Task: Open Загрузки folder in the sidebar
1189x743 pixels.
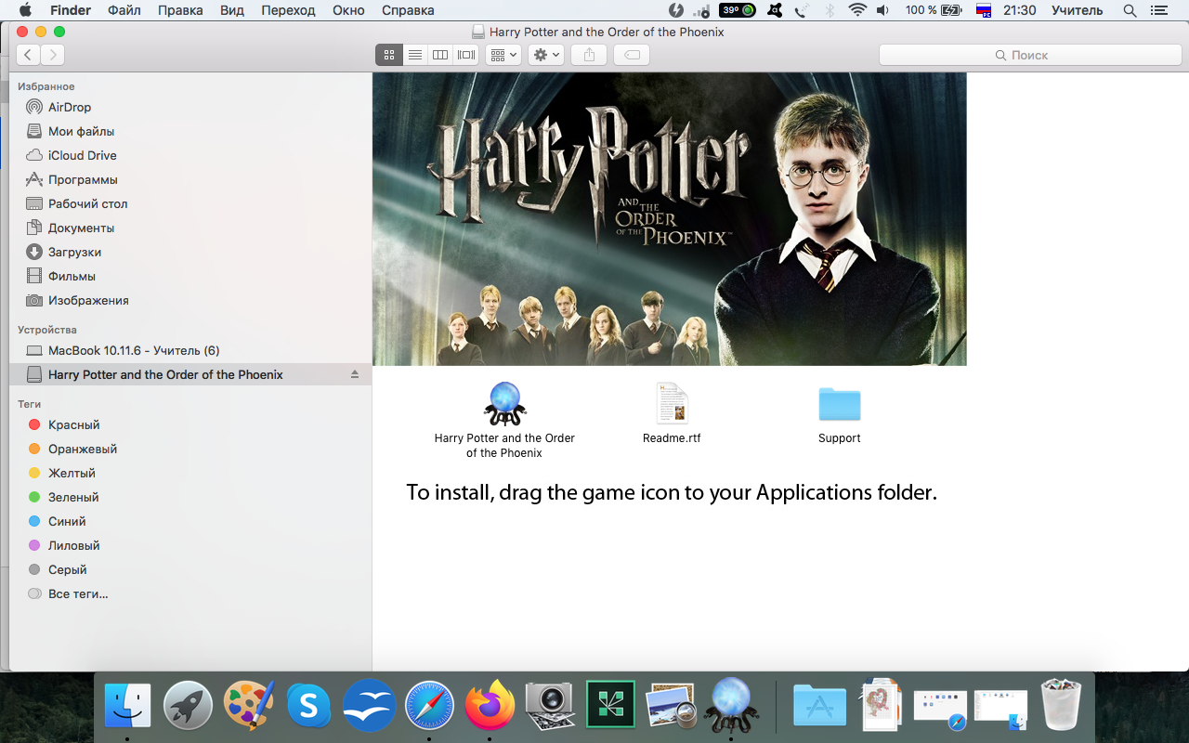Action: tap(74, 252)
